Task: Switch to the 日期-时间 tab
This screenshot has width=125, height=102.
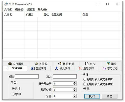Action: pos(66,64)
